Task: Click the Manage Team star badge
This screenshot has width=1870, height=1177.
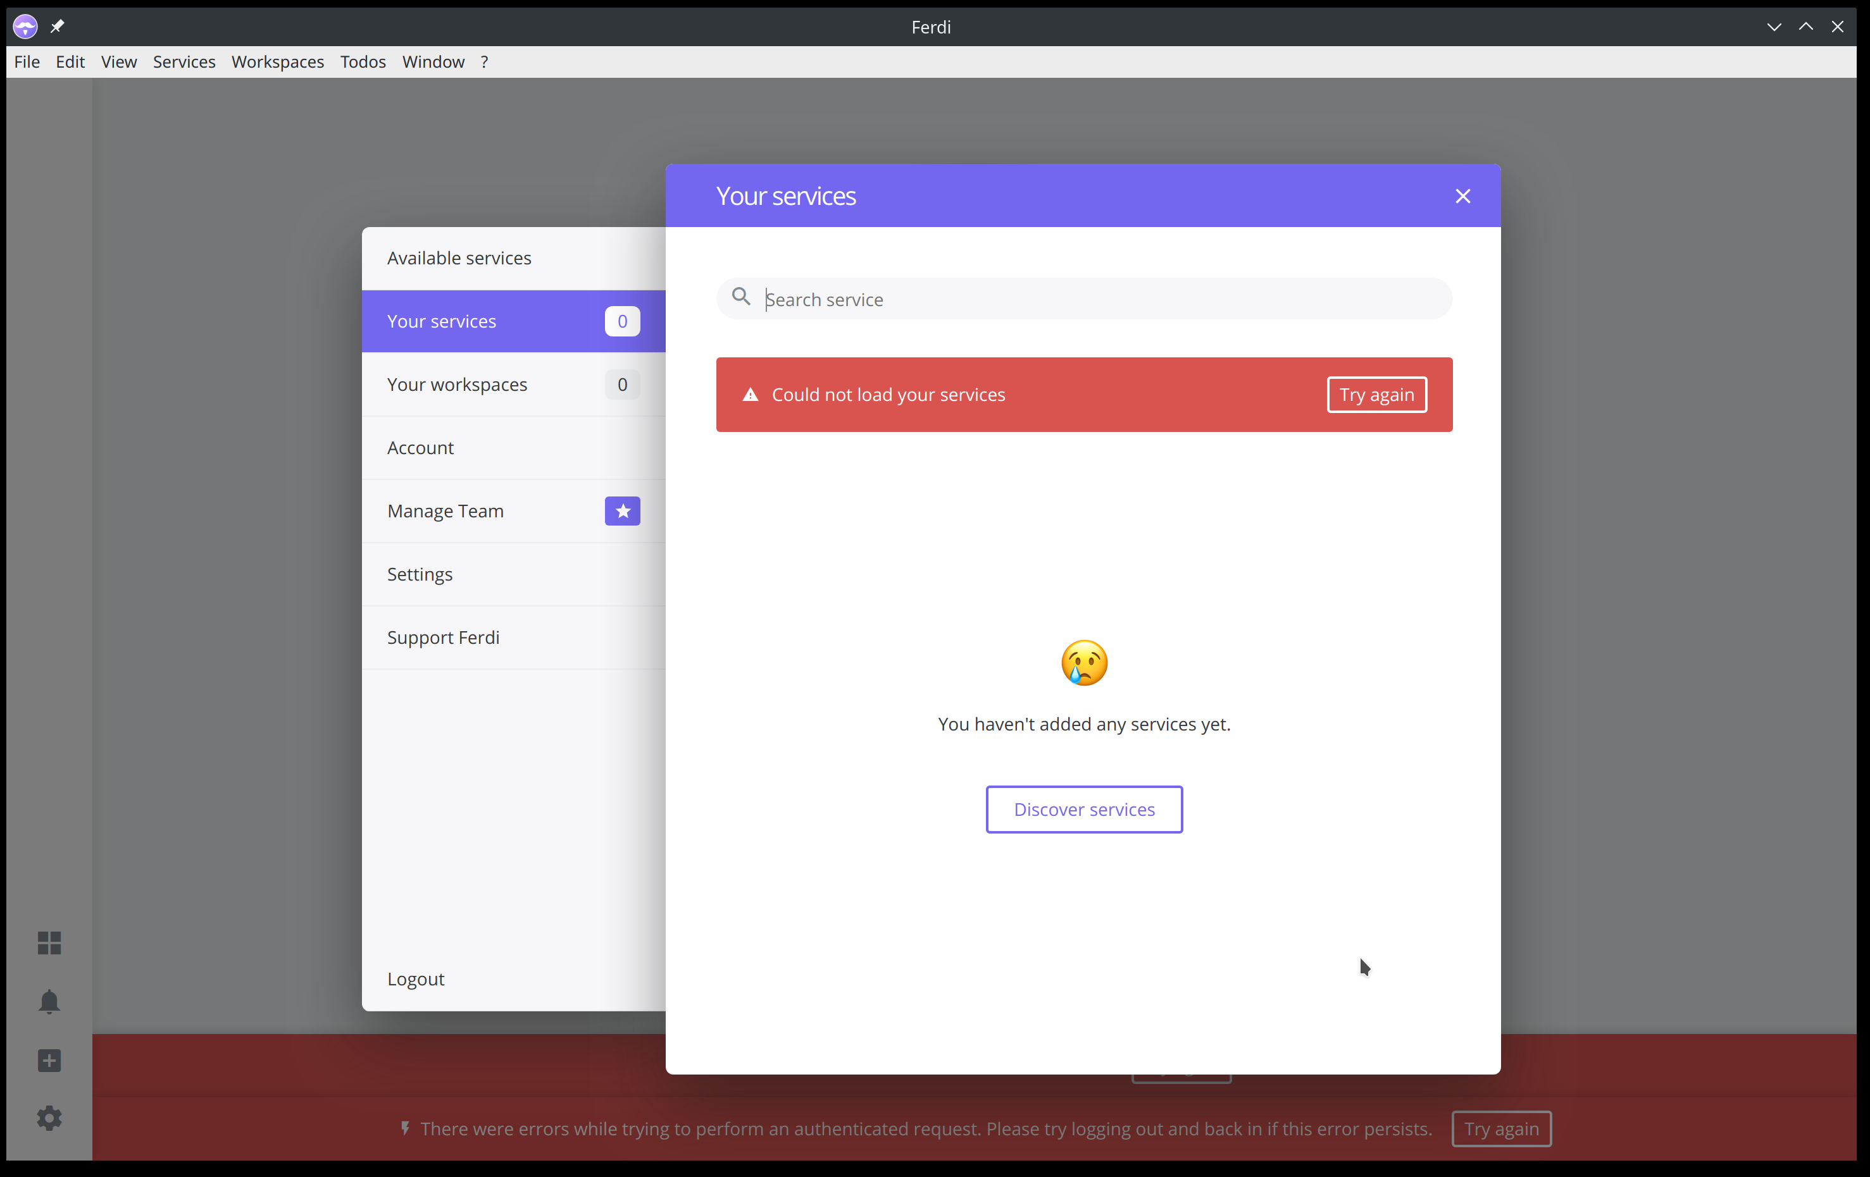Action: (x=622, y=511)
